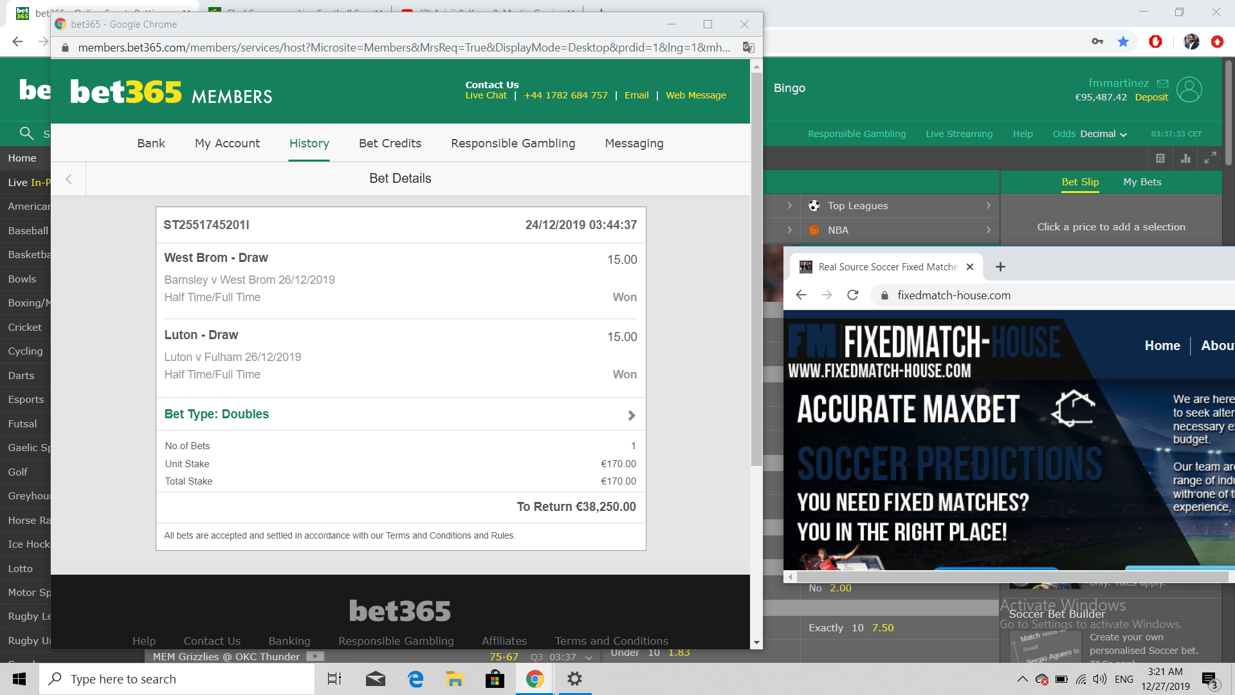
Task: Click the Windows search box
Action: tap(177, 679)
